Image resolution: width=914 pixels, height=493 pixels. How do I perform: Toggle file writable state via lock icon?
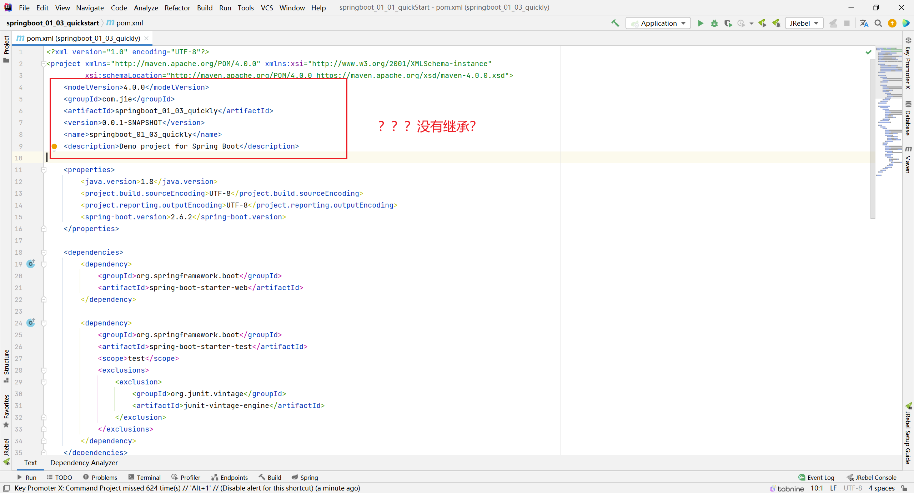pyautogui.click(x=903, y=488)
